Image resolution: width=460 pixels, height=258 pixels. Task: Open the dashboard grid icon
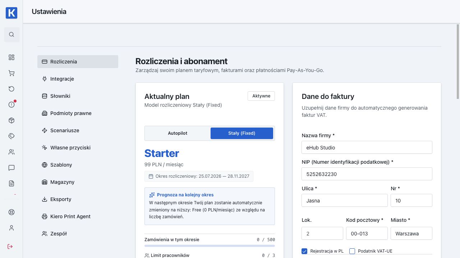click(x=11, y=57)
